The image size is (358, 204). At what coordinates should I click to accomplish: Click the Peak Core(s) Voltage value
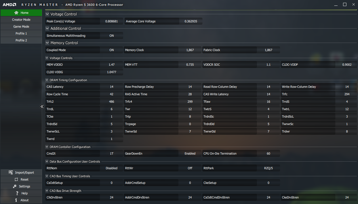tap(111, 21)
